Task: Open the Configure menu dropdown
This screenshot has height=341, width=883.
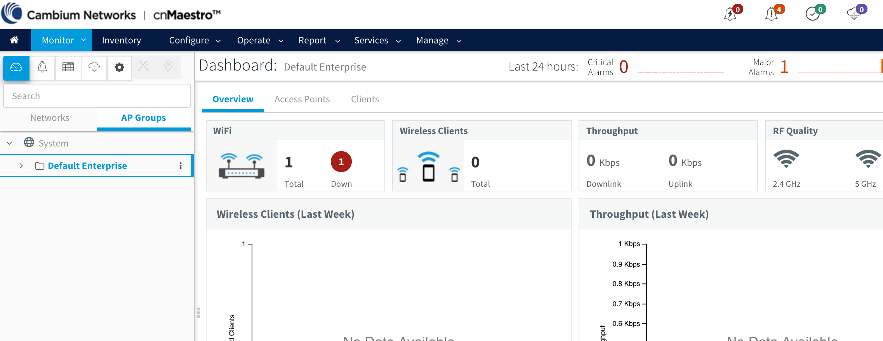Action: point(195,40)
